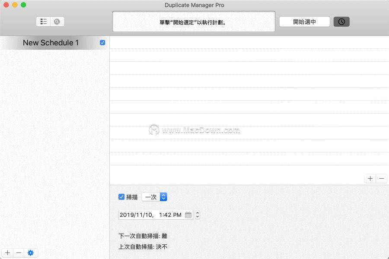
Task: Open the gear settings icon at bottom left
Action: click(x=30, y=253)
